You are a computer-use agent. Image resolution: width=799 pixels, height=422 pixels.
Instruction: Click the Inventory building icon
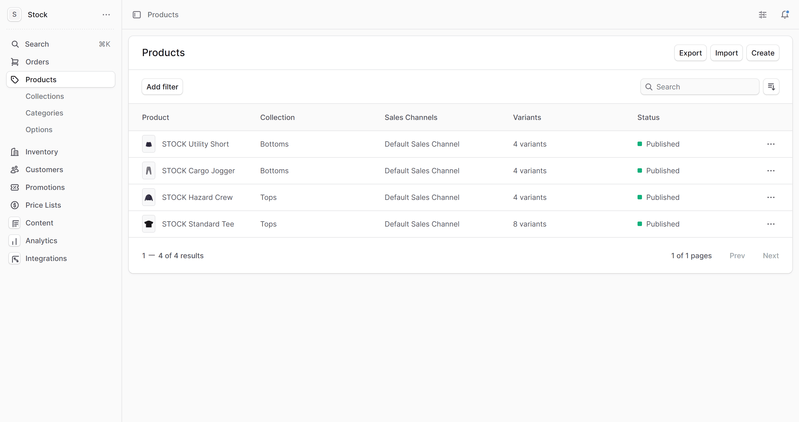coord(15,152)
